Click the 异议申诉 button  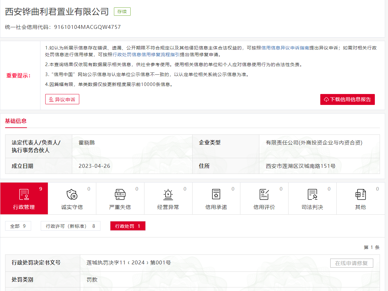[62, 99]
